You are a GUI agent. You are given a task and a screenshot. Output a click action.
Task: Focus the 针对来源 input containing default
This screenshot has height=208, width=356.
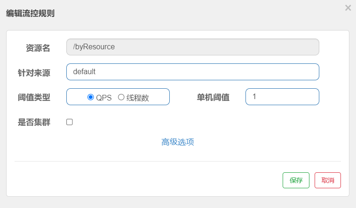point(193,72)
